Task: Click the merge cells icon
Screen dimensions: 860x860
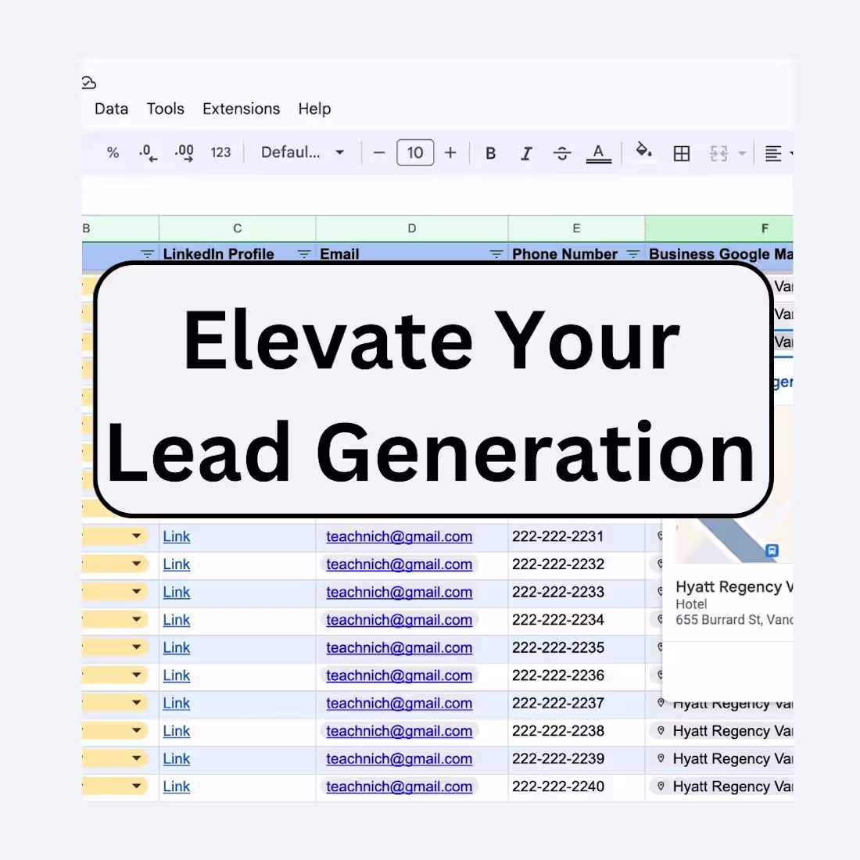Action: 718,152
